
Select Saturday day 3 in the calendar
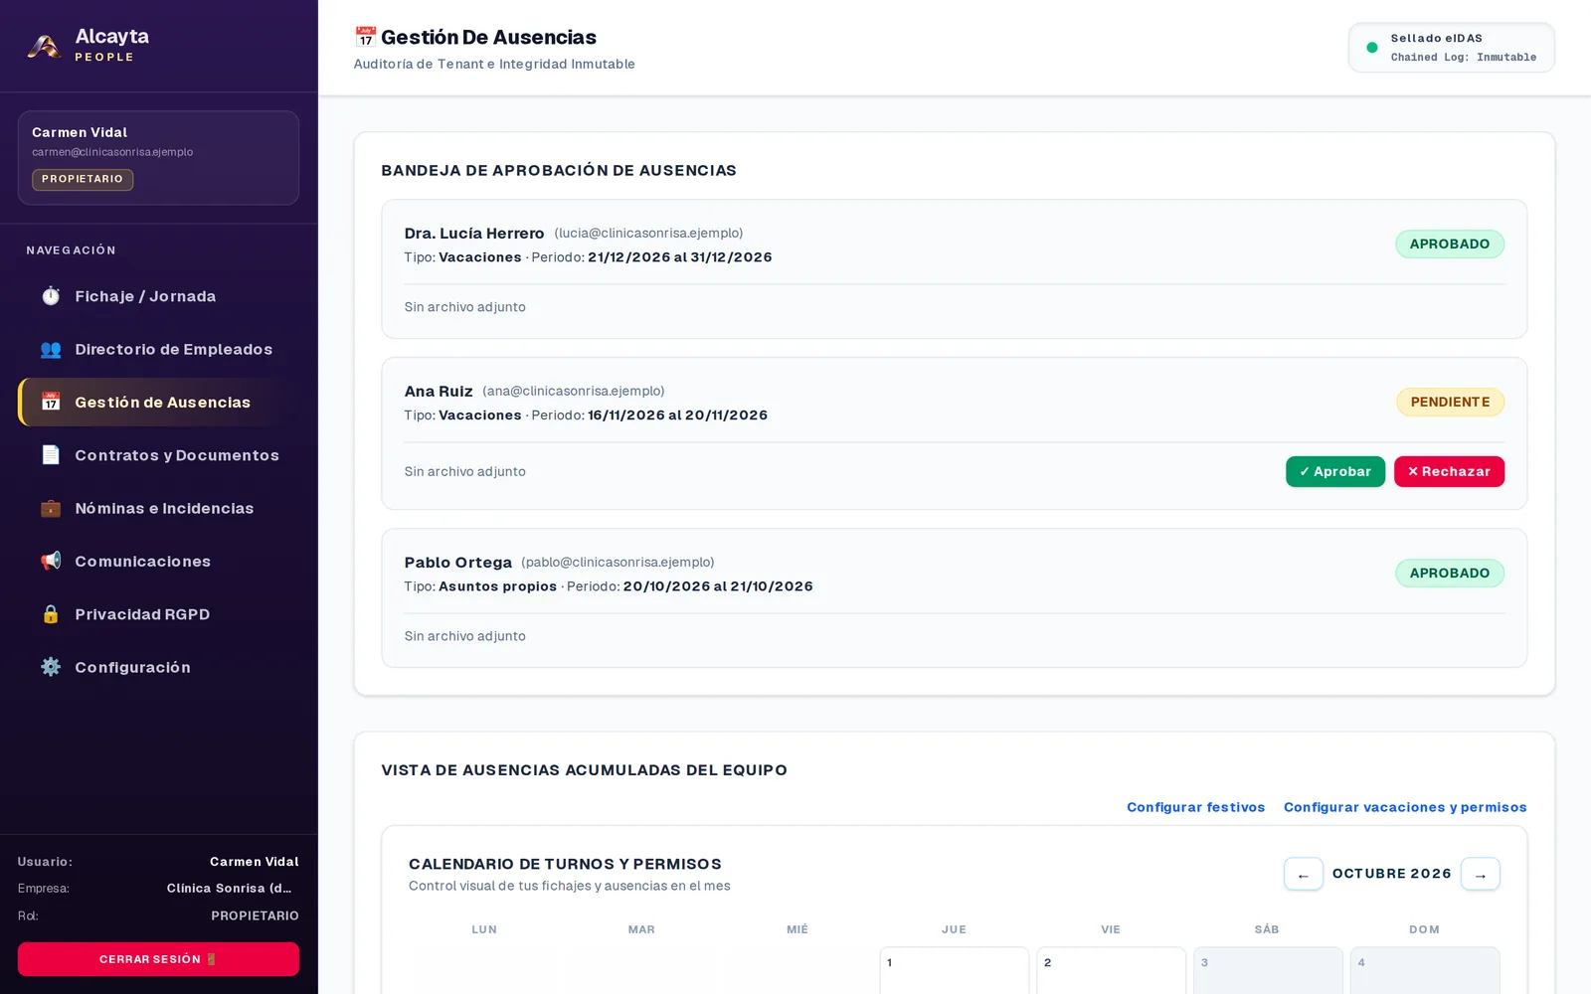pyautogui.click(x=1268, y=970)
